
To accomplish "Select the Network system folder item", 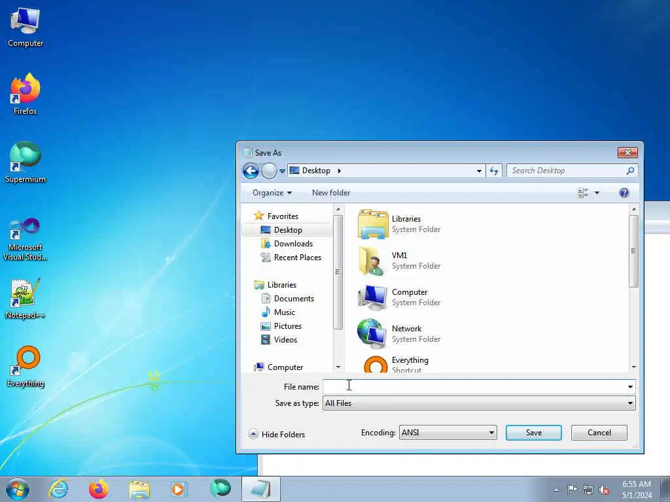I will click(x=399, y=334).
